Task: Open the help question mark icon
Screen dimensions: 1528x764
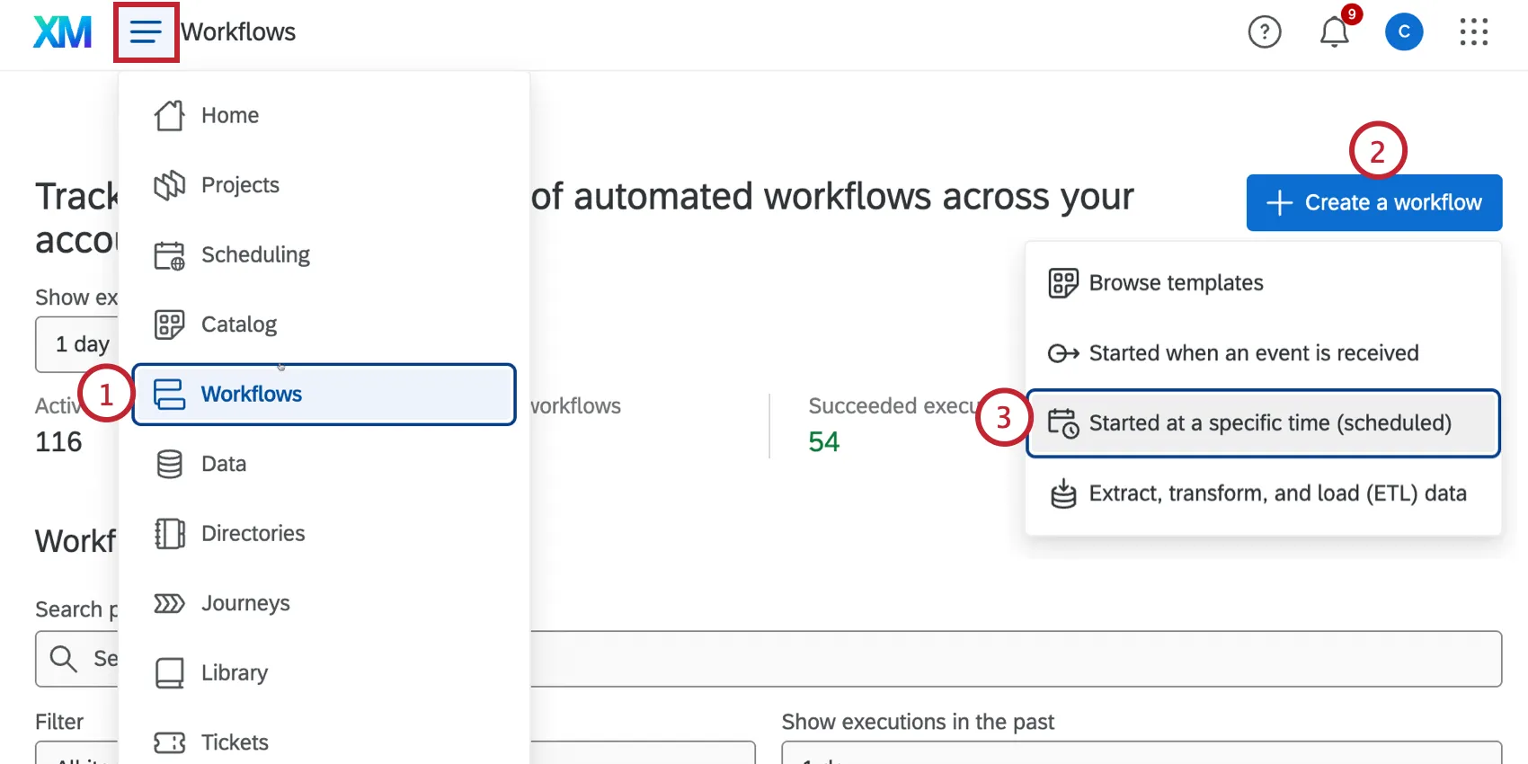Action: [x=1264, y=32]
